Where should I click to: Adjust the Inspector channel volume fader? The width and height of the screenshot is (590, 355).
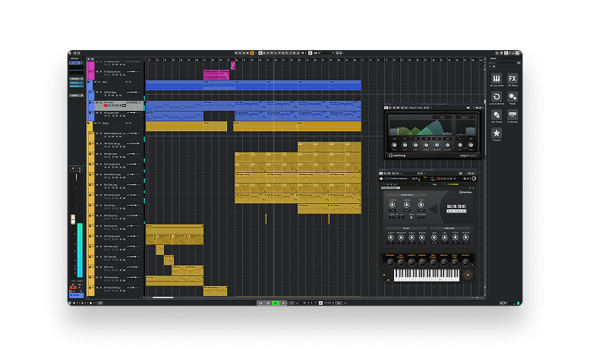pos(73,219)
